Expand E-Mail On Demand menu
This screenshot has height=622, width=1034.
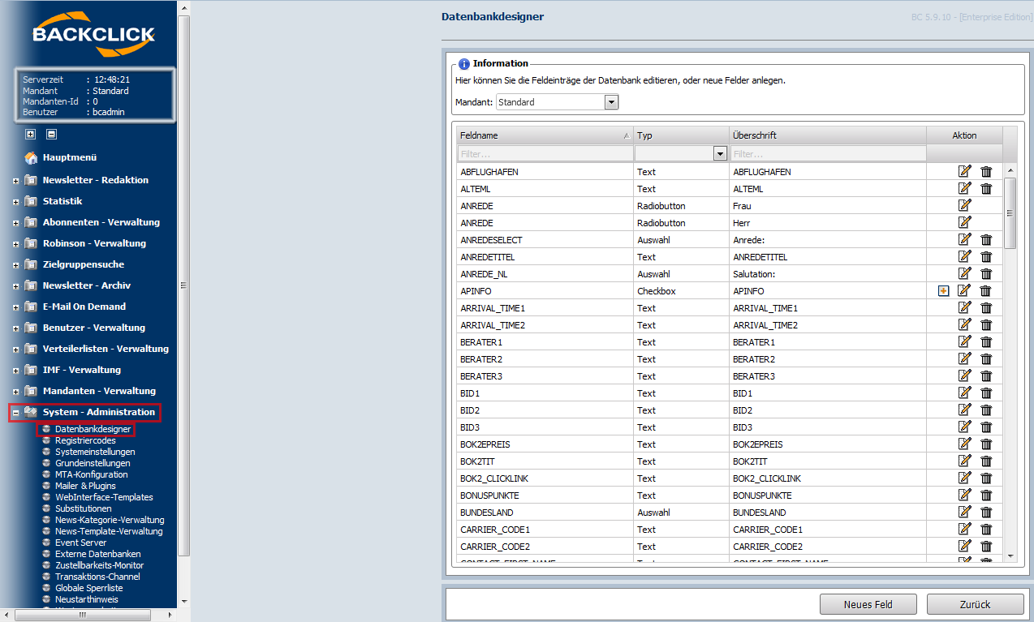click(15, 307)
